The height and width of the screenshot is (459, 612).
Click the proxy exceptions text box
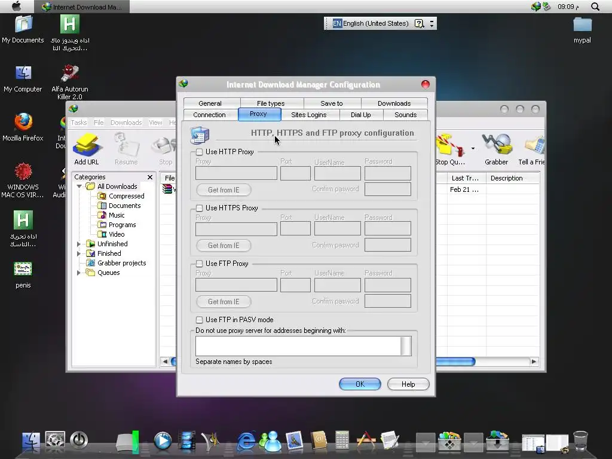(x=303, y=346)
